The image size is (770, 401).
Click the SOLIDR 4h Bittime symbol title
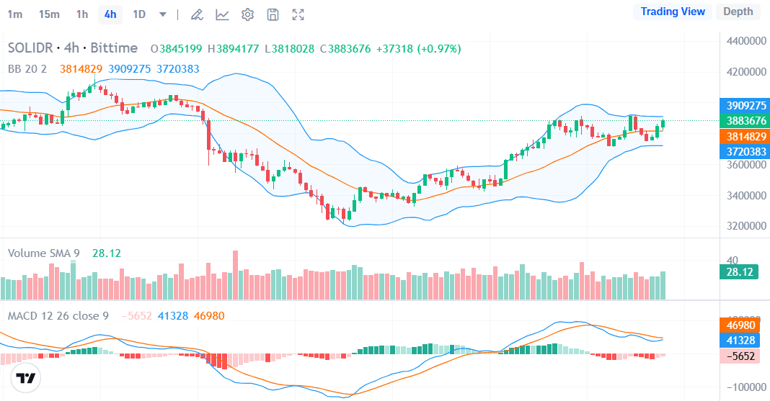(x=73, y=48)
